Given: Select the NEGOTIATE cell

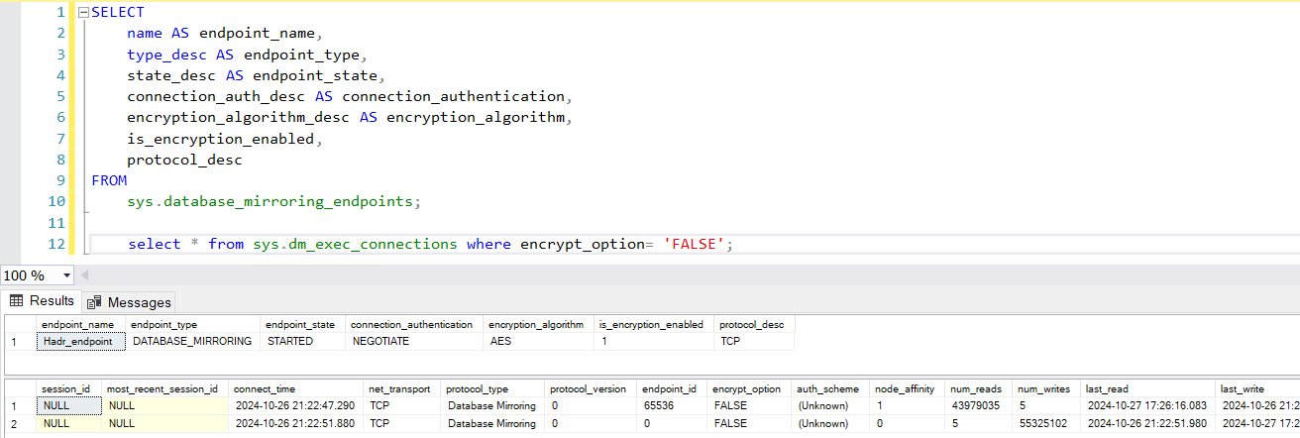Looking at the screenshot, I should coord(415,341).
